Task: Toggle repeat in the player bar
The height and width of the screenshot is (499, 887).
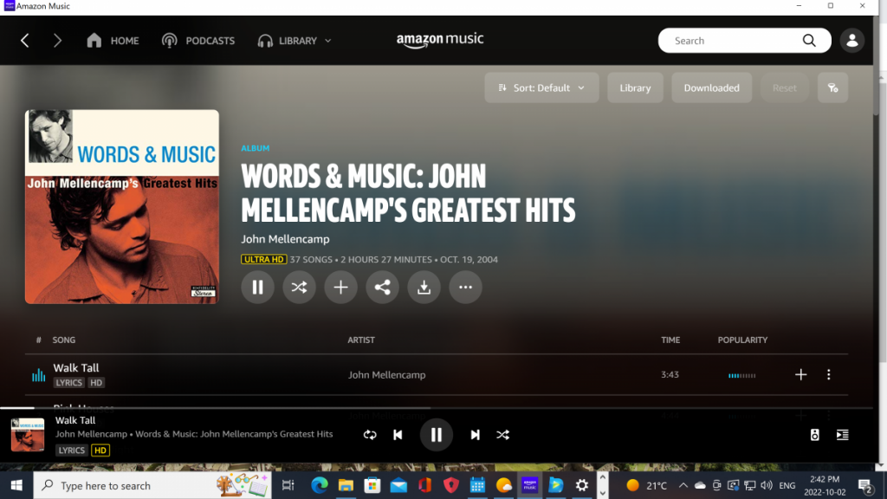Action: coord(370,435)
